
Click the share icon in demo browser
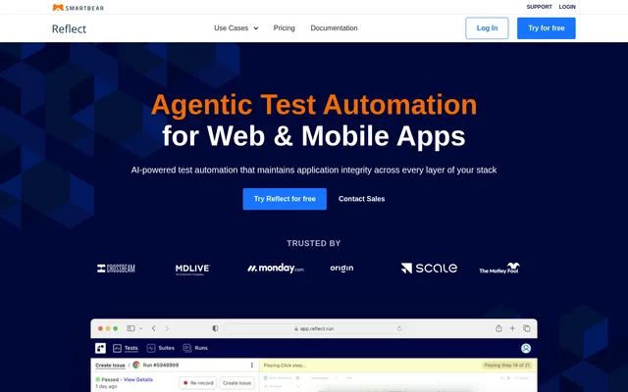[498, 328]
